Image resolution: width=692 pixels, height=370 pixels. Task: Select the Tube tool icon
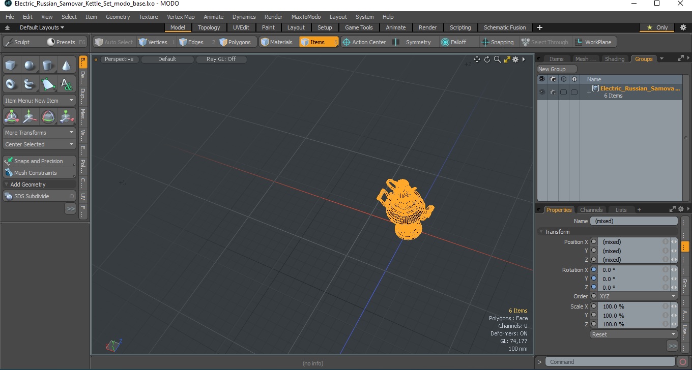coord(30,84)
